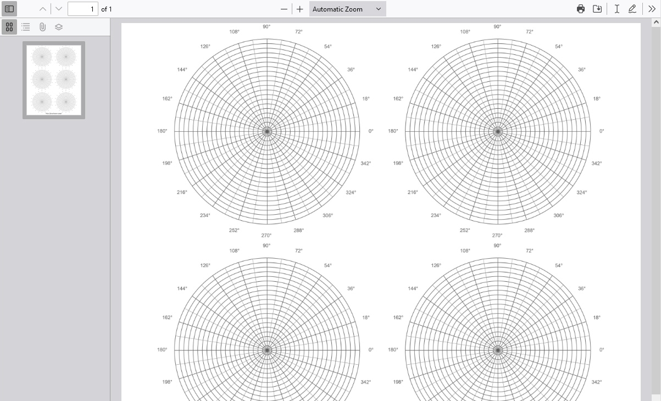Toggle the sidebar panel button
The height and width of the screenshot is (401, 661).
[9, 9]
